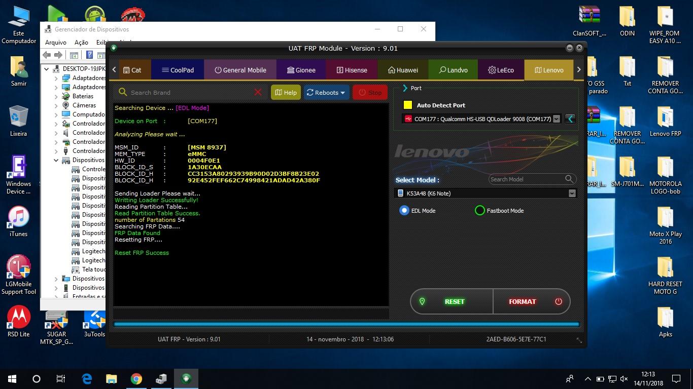Select the Lenovo brand tab

[548, 70]
